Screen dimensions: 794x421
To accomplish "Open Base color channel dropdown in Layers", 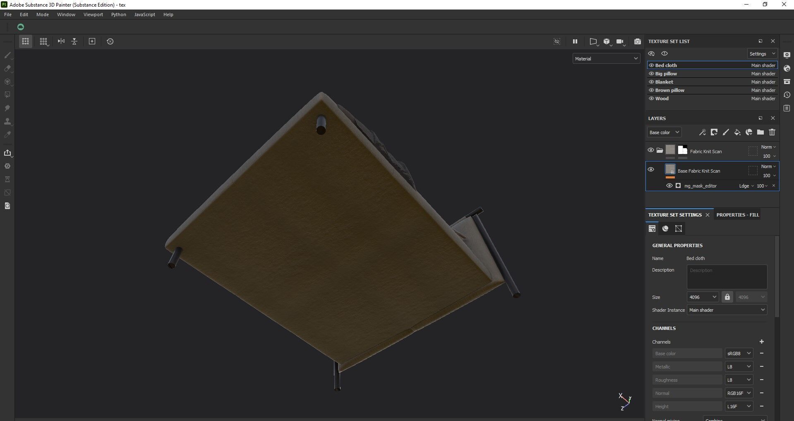I will tap(664, 132).
